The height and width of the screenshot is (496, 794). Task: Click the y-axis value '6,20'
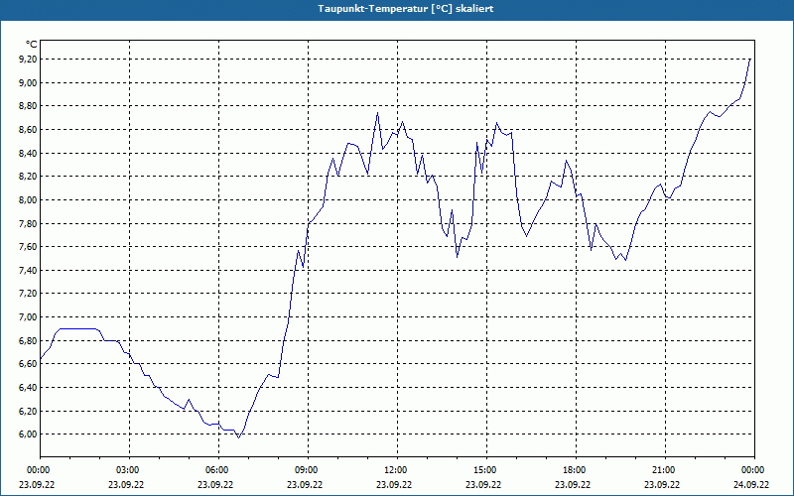click(x=29, y=411)
